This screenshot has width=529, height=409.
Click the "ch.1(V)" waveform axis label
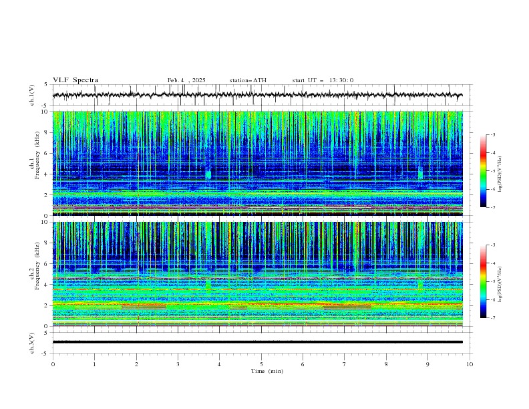(32, 95)
